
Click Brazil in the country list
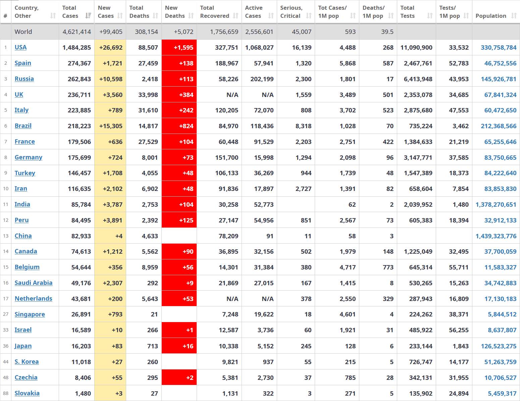tap(23, 126)
